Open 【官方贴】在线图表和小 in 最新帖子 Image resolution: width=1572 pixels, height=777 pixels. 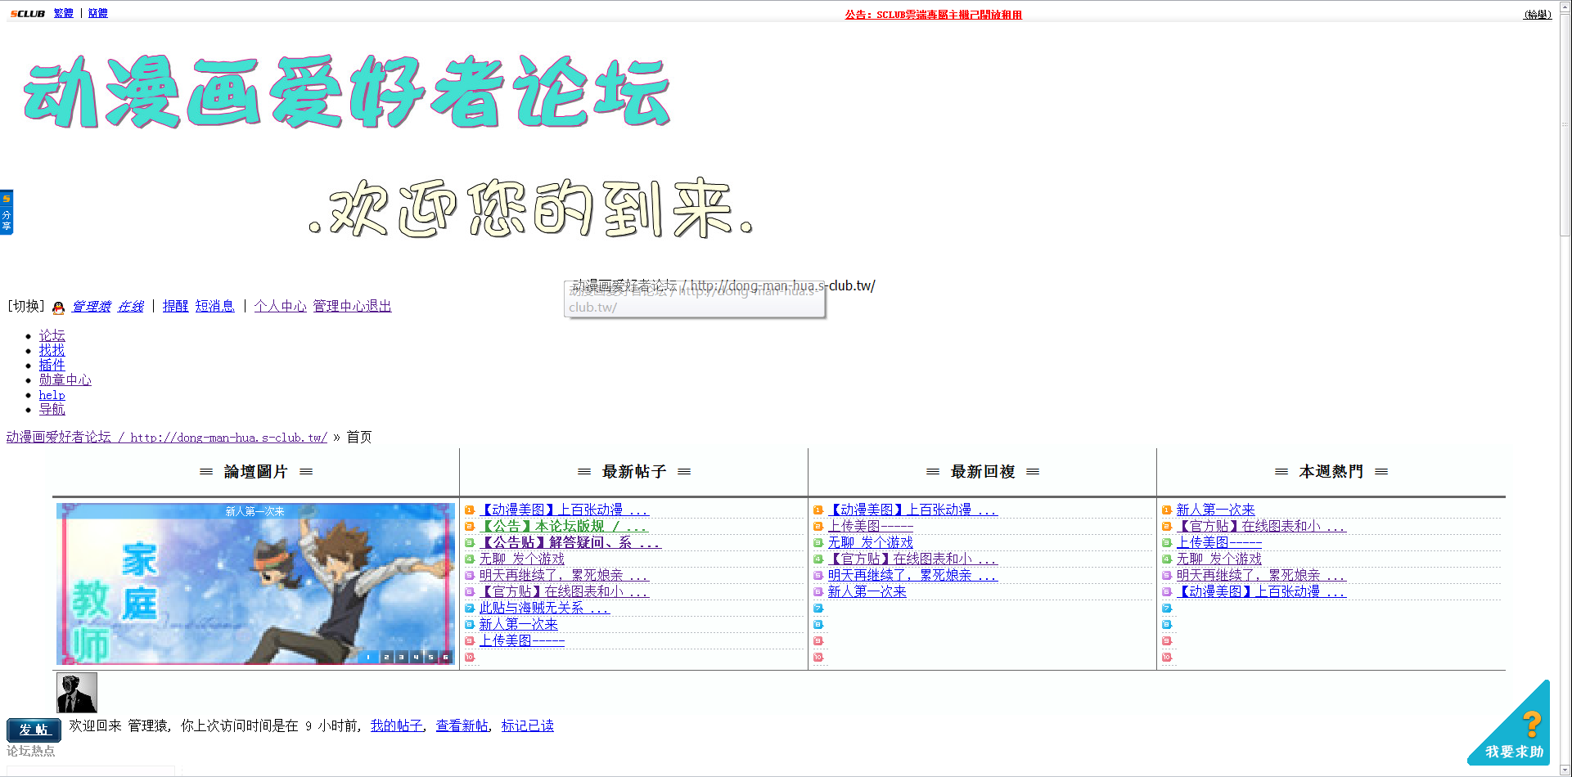(x=564, y=591)
